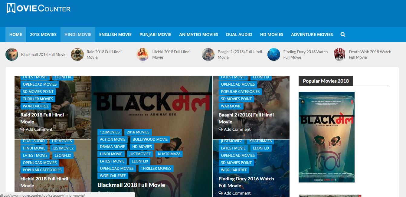Click the Movie Counter site logo
Image resolution: width=406 pixels, height=197 pixels.
click(38, 8)
